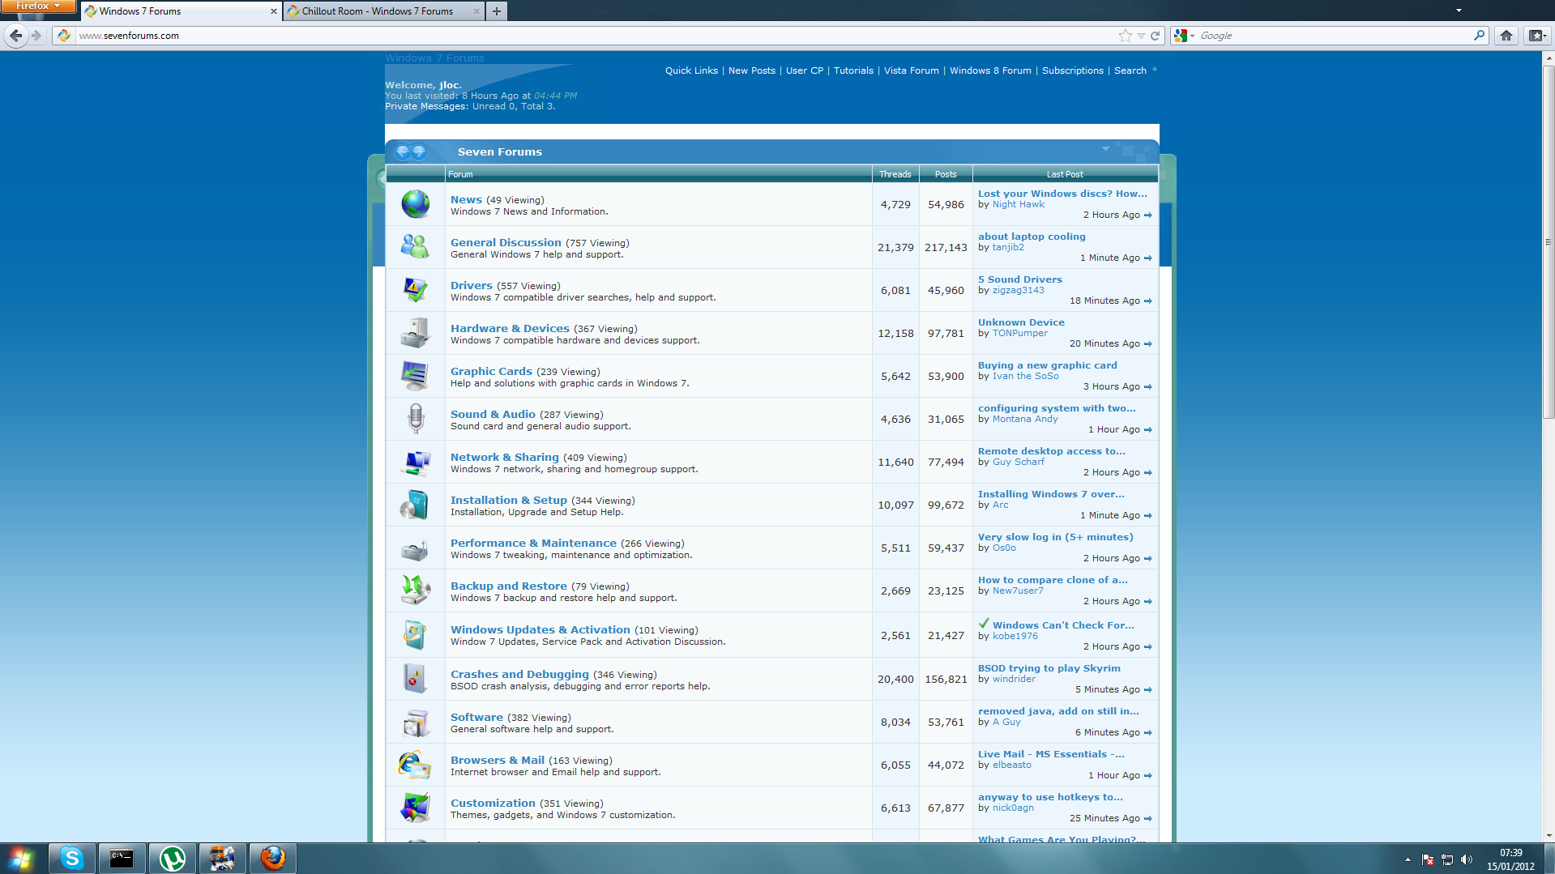The image size is (1555, 874).
Task: Click the Google search input field
Action: pos(1335,36)
